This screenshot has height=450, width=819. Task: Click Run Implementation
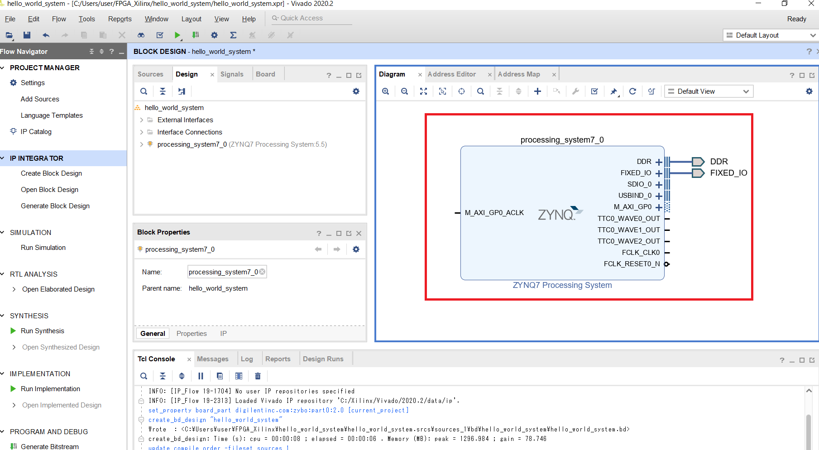click(x=50, y=389)
